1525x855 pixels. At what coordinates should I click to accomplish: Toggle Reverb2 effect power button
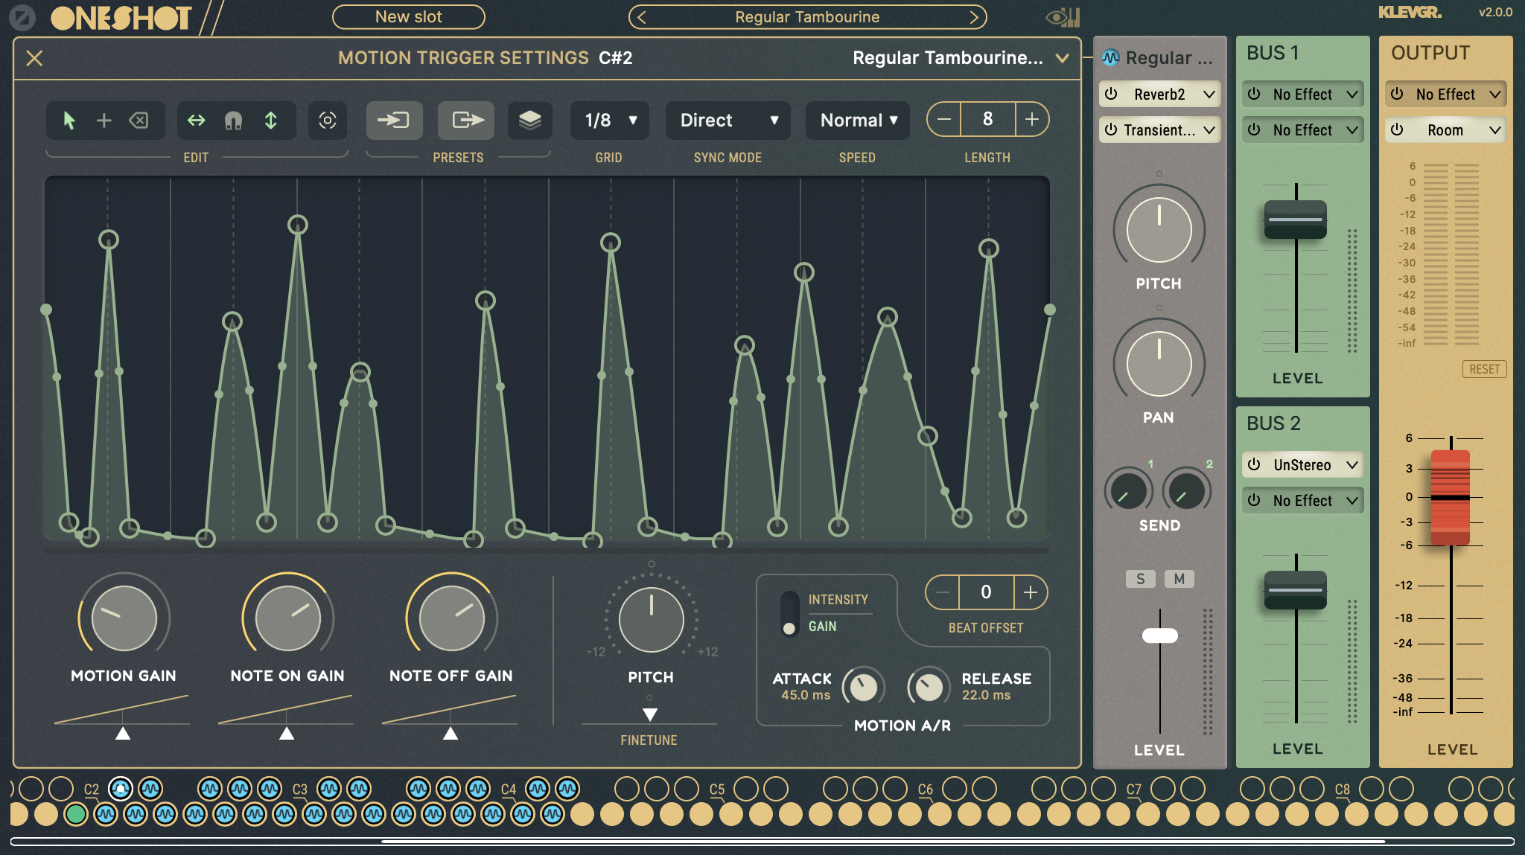[x=1111, y=94]
